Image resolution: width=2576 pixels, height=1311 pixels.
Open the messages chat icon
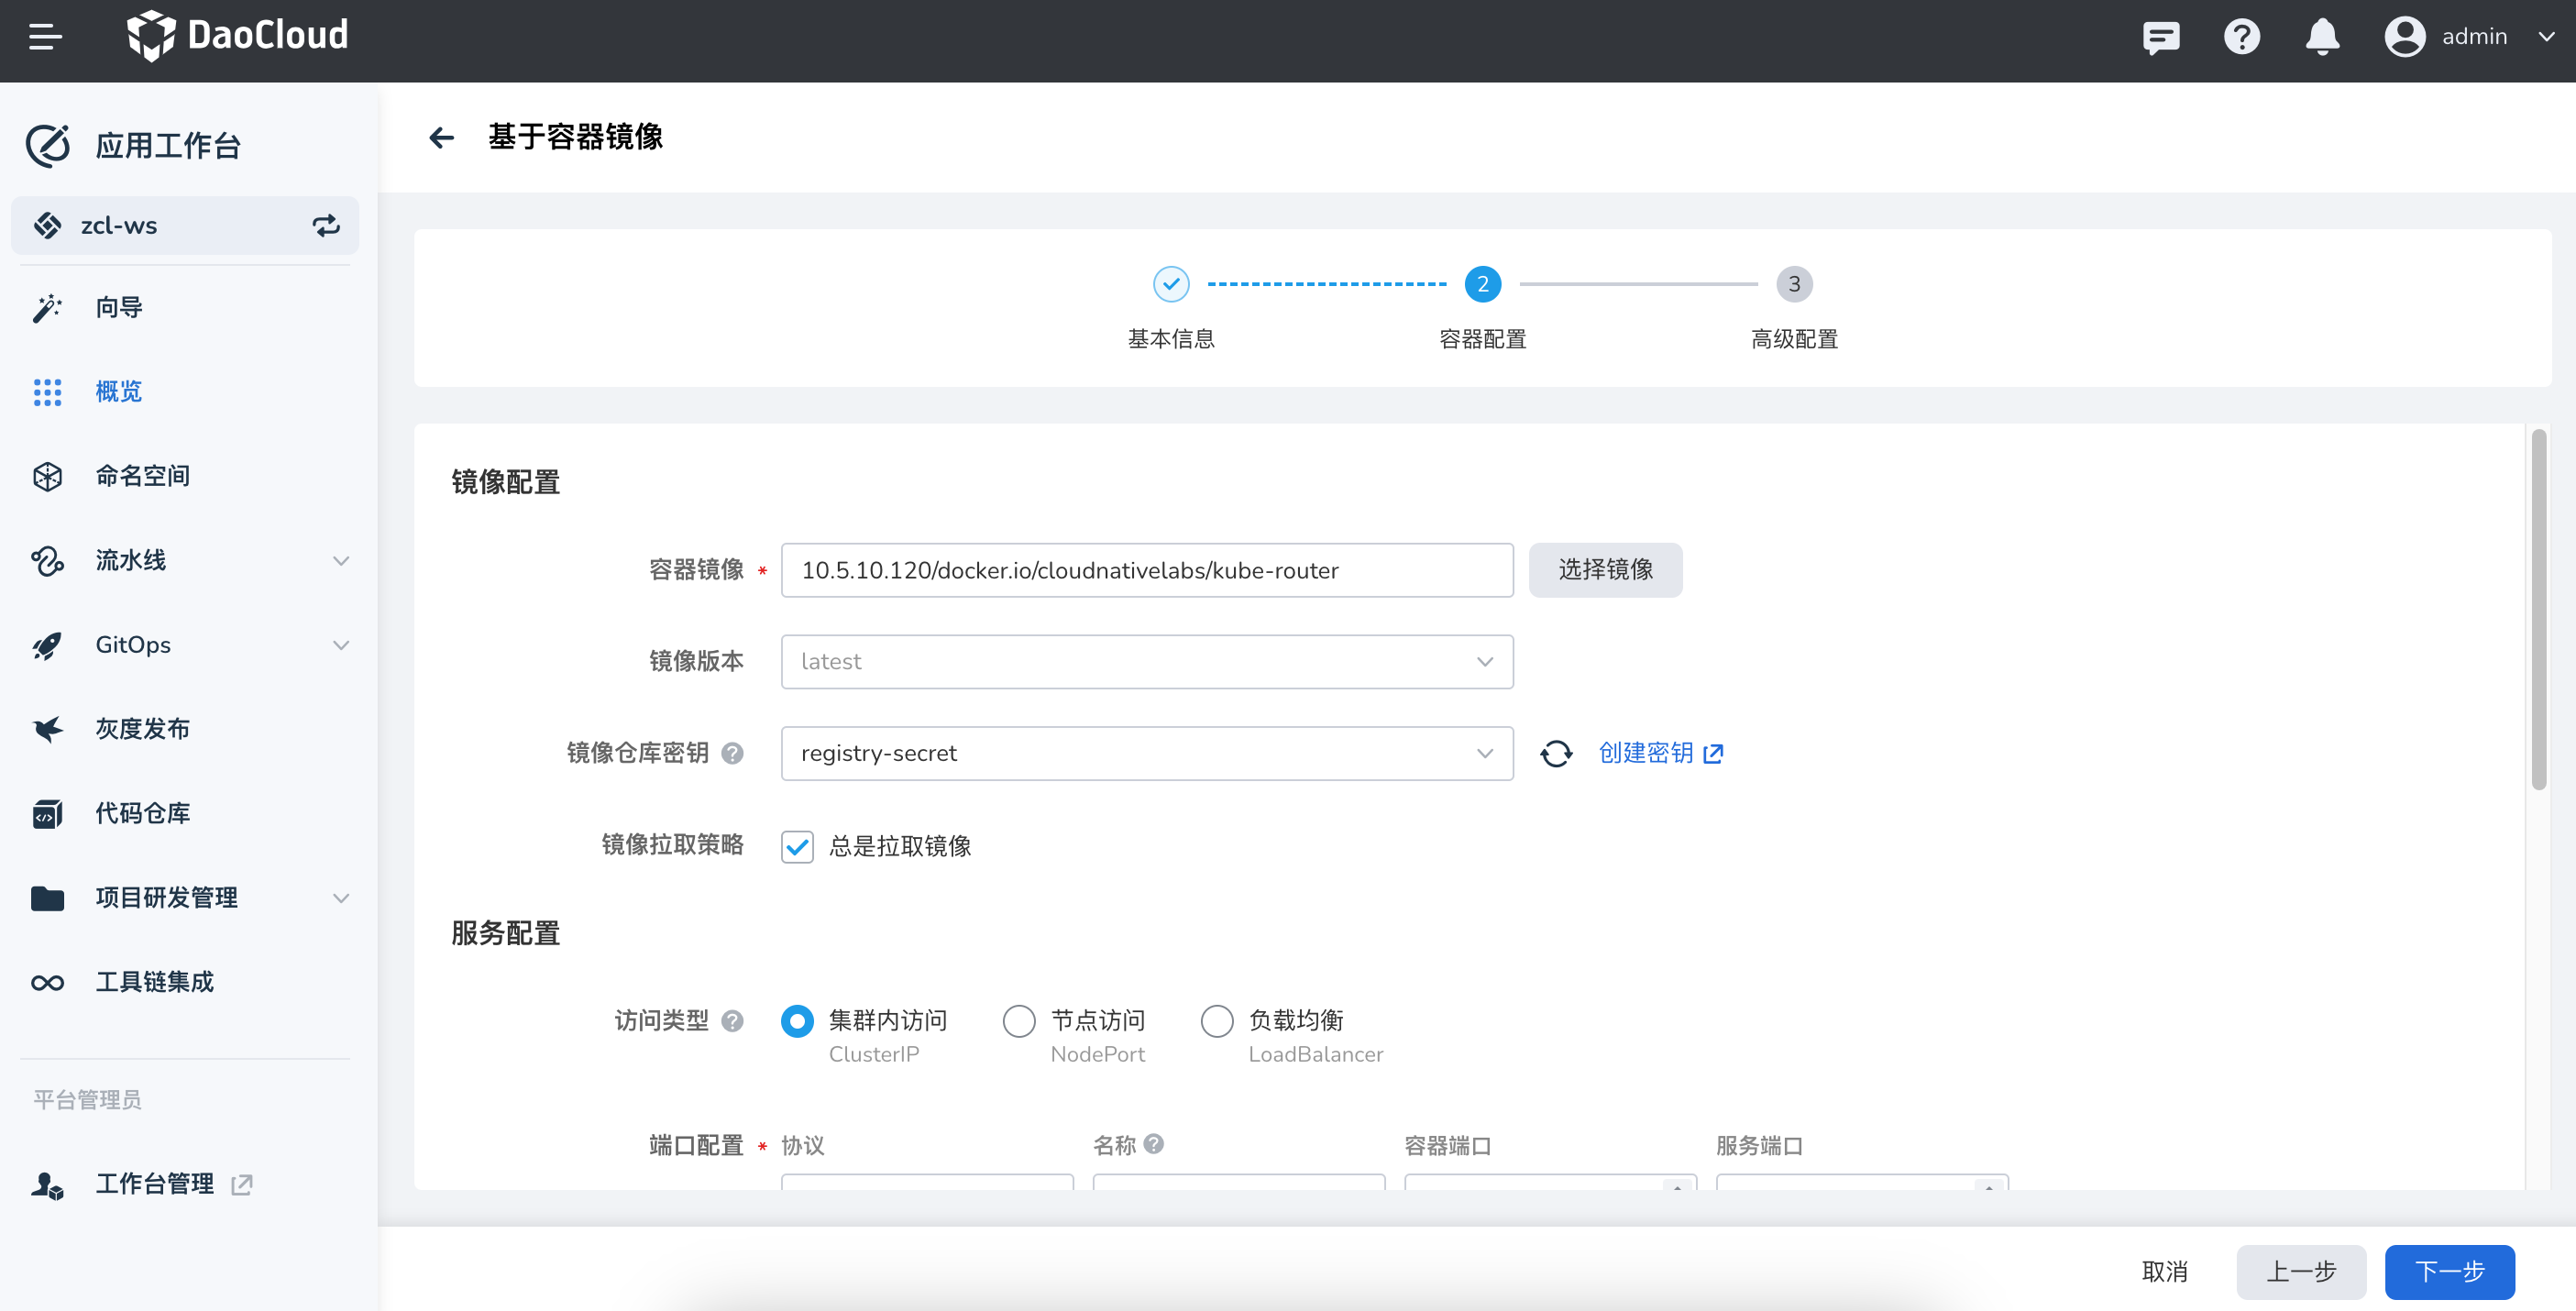coord(2160,37)
